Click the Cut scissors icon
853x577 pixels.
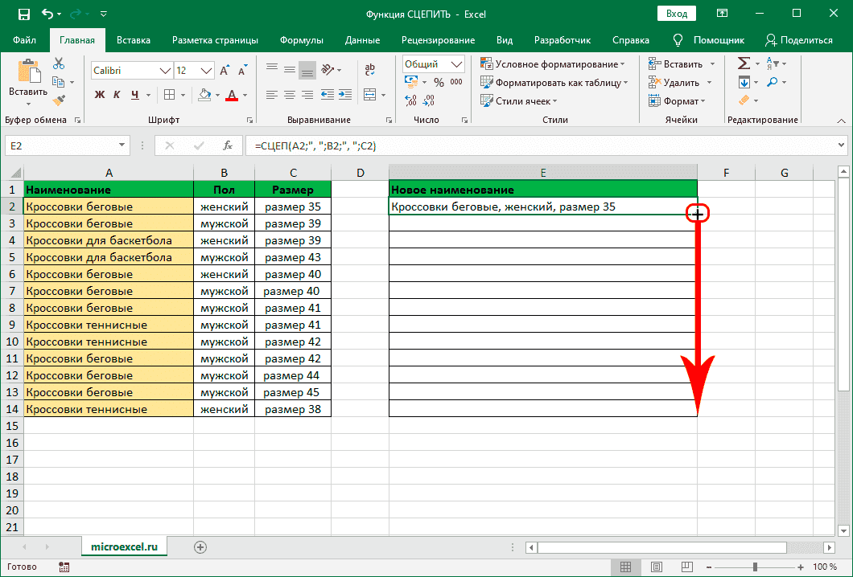(59, 64)
